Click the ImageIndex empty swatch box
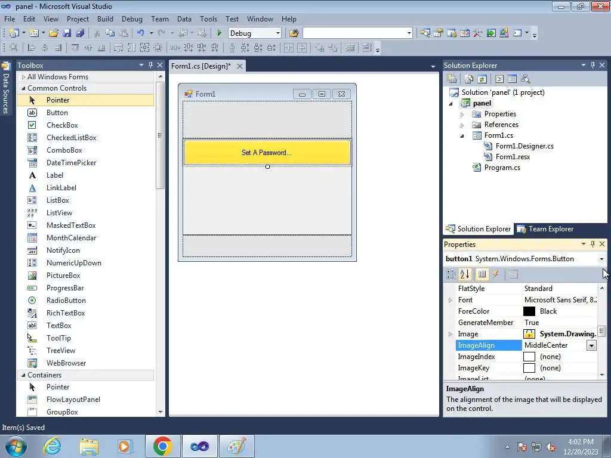The height and width of the screenshot is (458, 611). pos(529,357)
